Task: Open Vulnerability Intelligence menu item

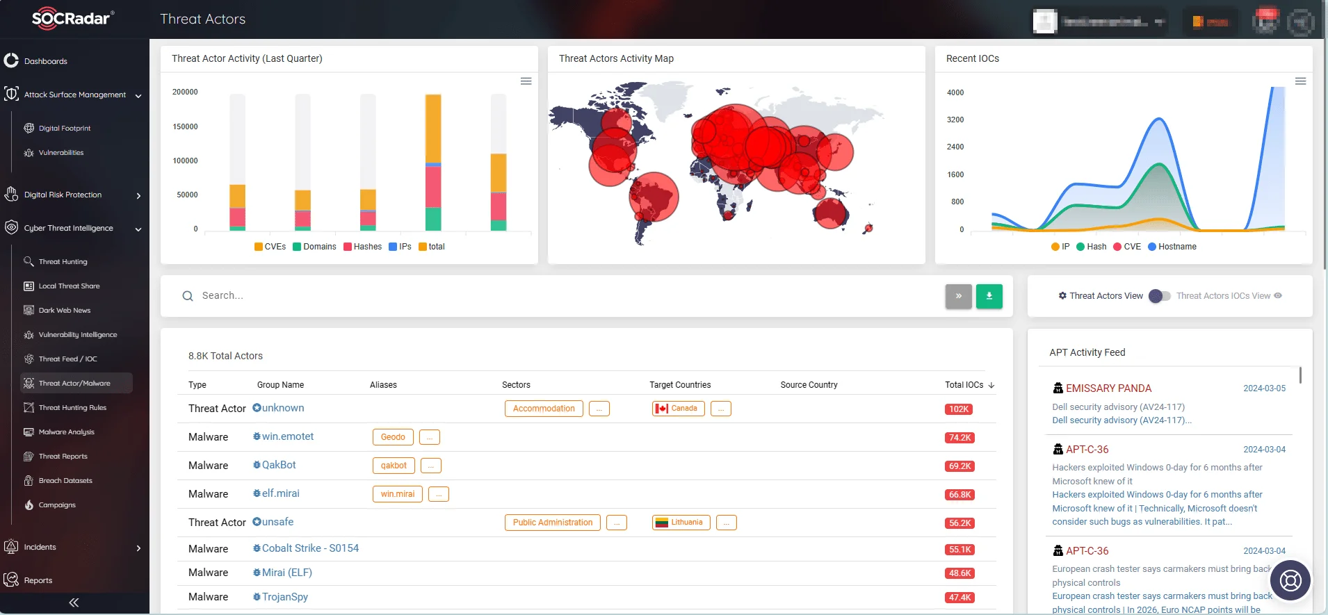Action: (x=78, y=334)
